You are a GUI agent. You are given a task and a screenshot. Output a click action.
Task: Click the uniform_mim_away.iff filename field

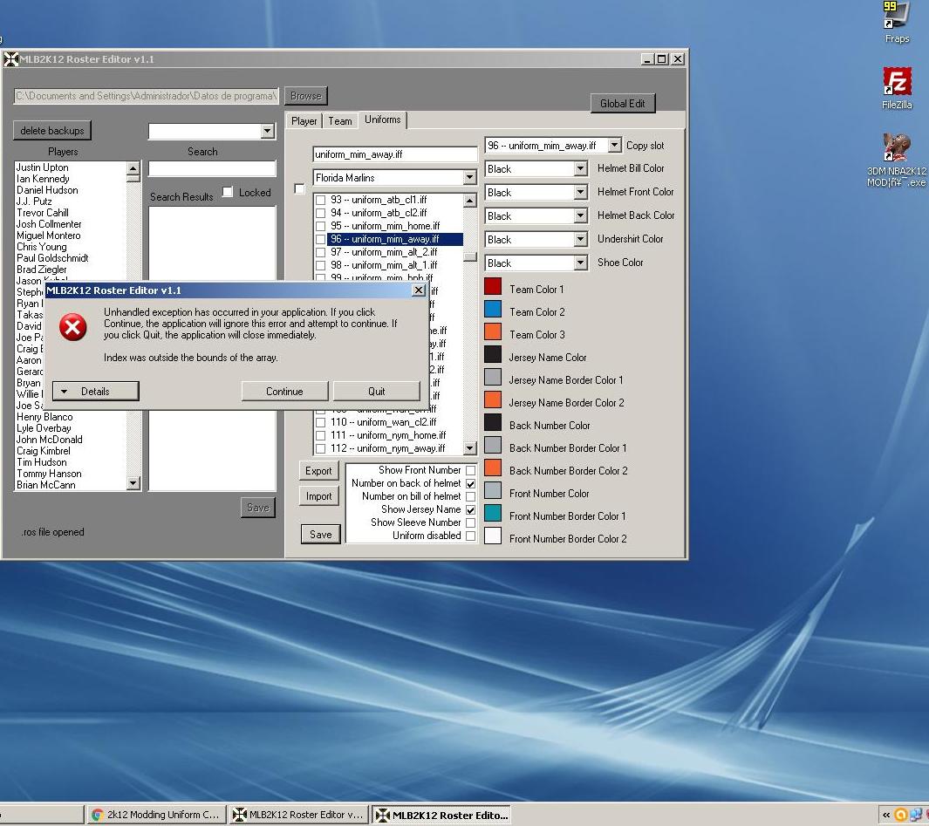394,154
